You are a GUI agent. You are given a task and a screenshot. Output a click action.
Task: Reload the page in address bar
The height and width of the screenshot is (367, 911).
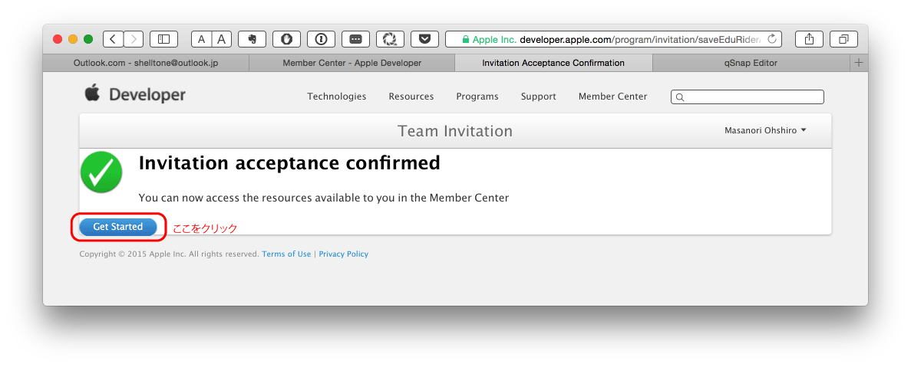point(771,39)
